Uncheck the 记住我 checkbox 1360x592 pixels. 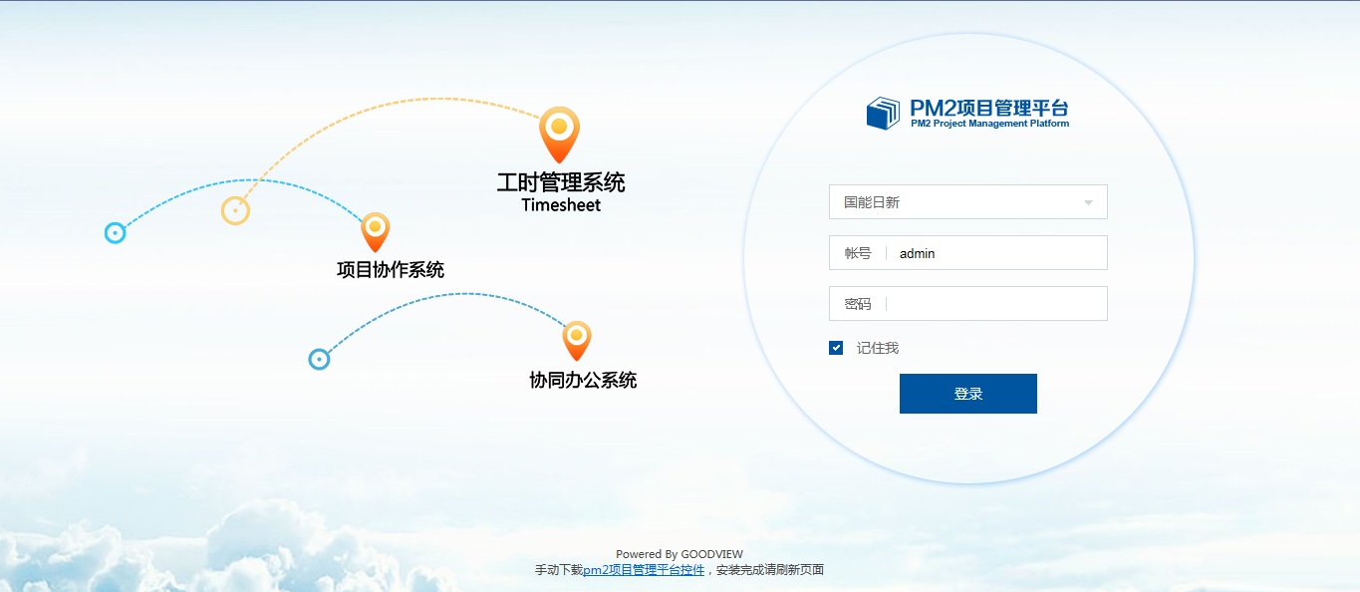pos(836,348)
